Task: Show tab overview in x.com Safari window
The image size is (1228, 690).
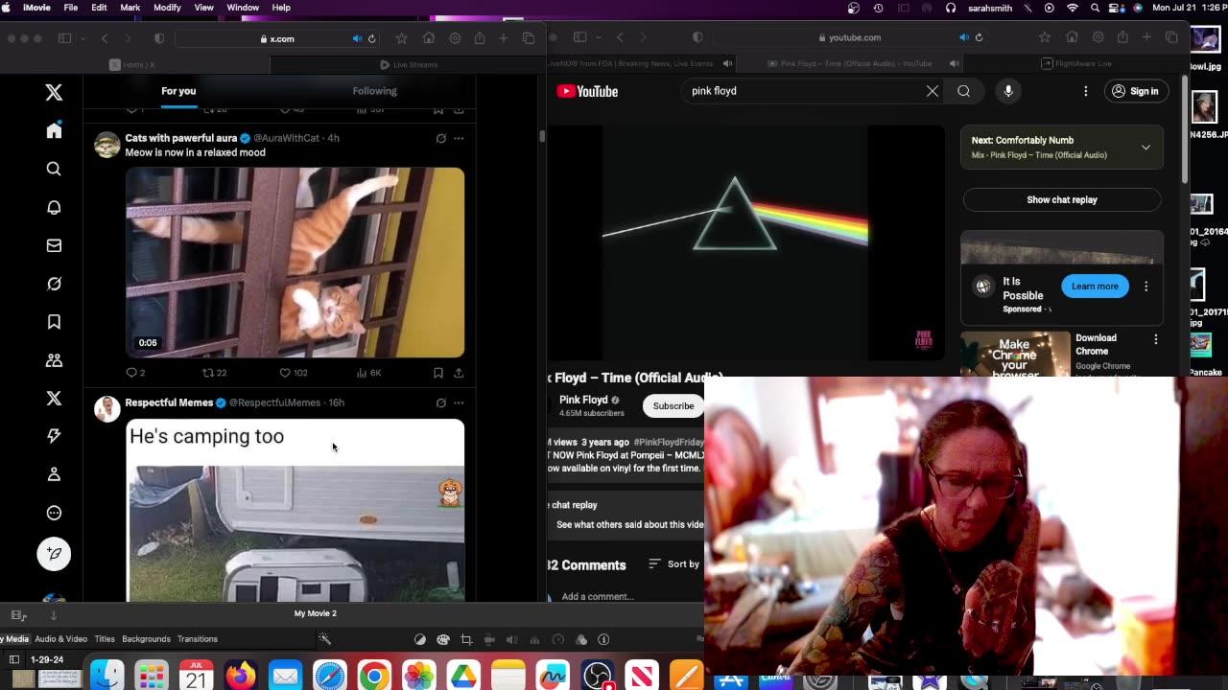Action: pyautogui.click(x=529, y=38)
